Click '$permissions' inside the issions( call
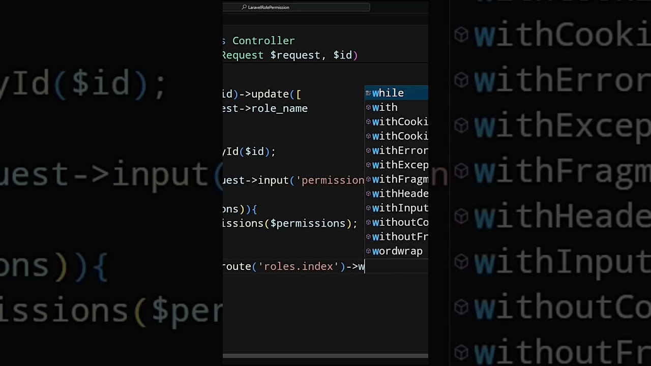This screenshot has height=366, width=651. (x=308, y=223)
